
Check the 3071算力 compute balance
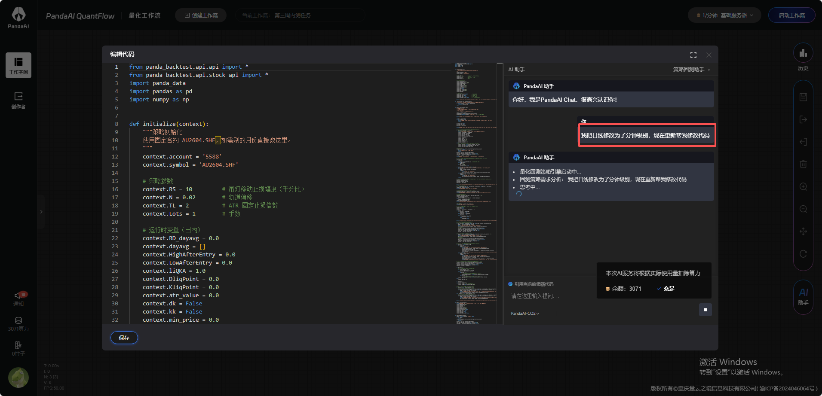[x=18, y=324]
